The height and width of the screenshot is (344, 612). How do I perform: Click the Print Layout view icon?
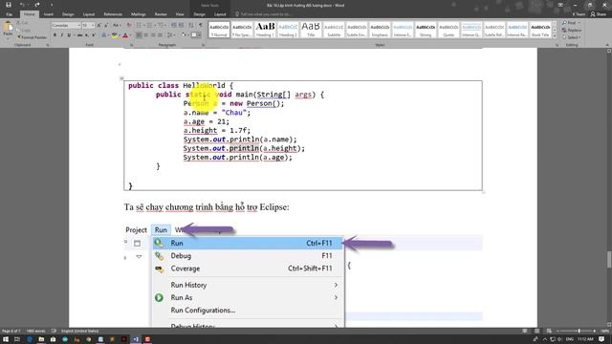[536, 331]
